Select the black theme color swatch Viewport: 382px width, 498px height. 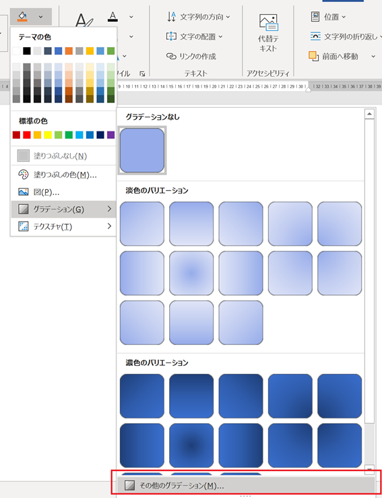tap(27, 51)
